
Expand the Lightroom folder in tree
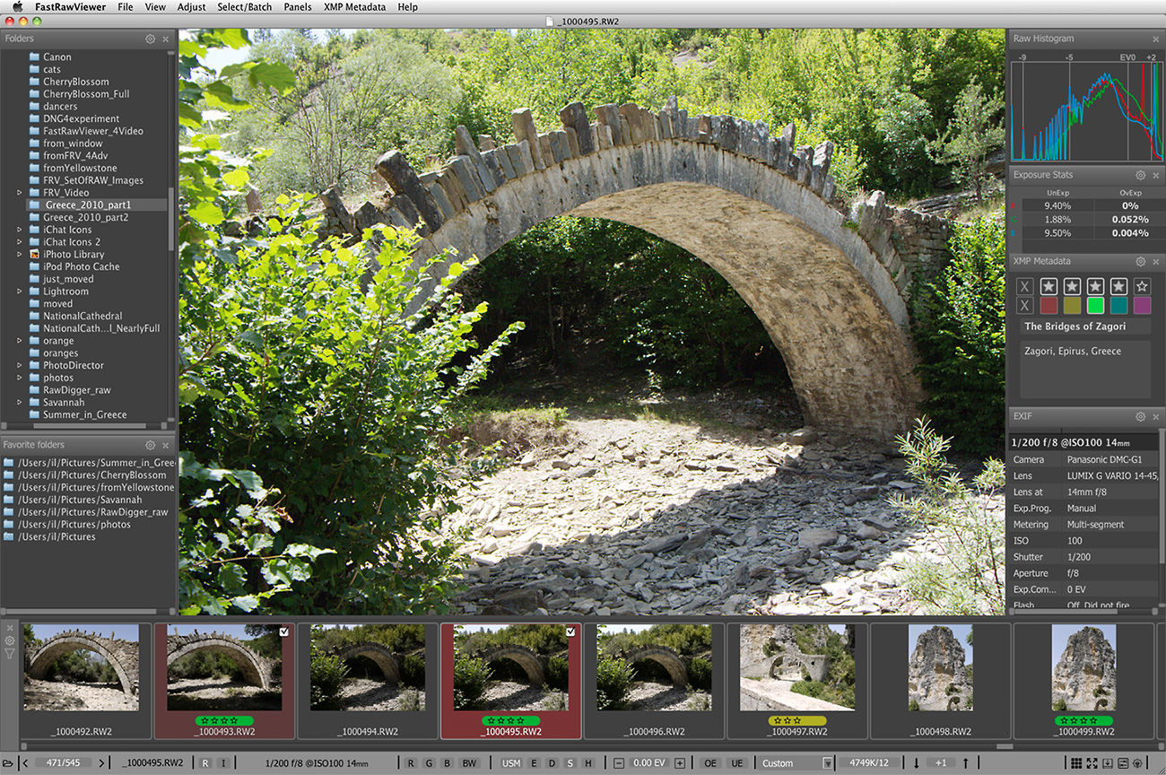[x=20, y=292]
